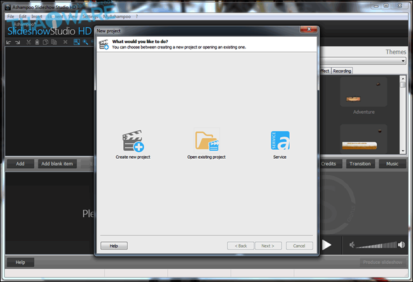Click the Back button in the dialog
This screenshot has width=413, height=282.
(241, 246)
